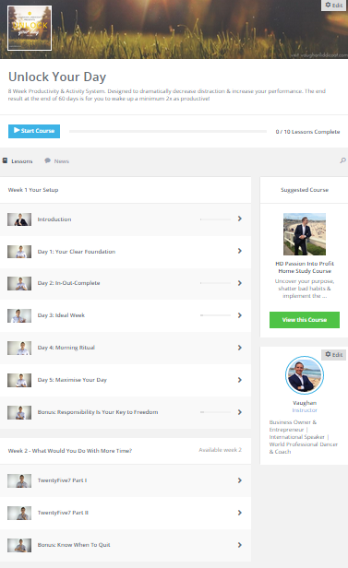Open the Unlock Your Day course cover image
The image size is (348, 568).
click(30, 28)
